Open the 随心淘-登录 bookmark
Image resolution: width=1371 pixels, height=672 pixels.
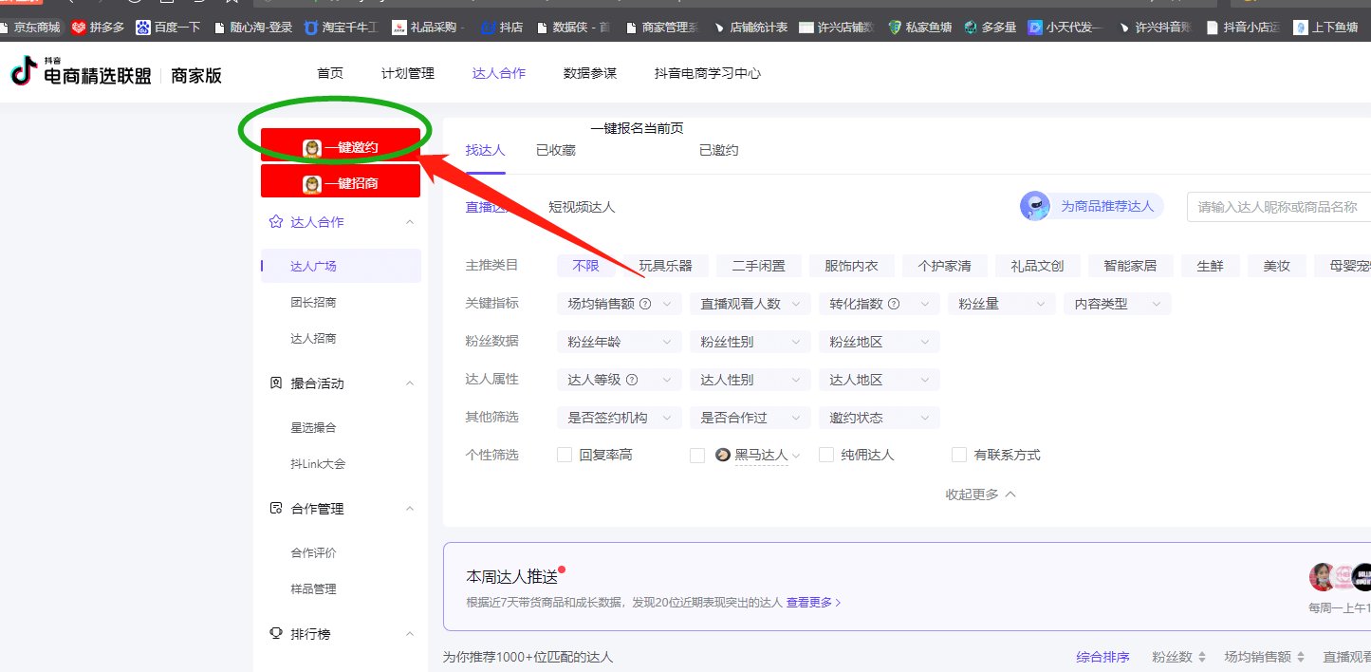click(253, 28)
